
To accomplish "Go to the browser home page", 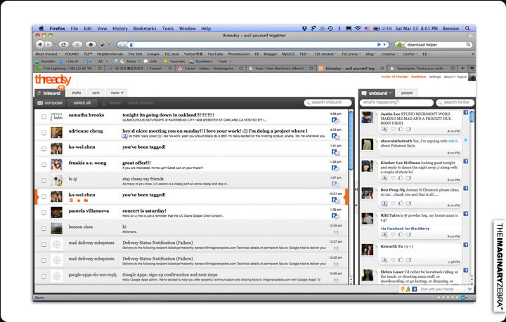I will (x=91, y=44).
